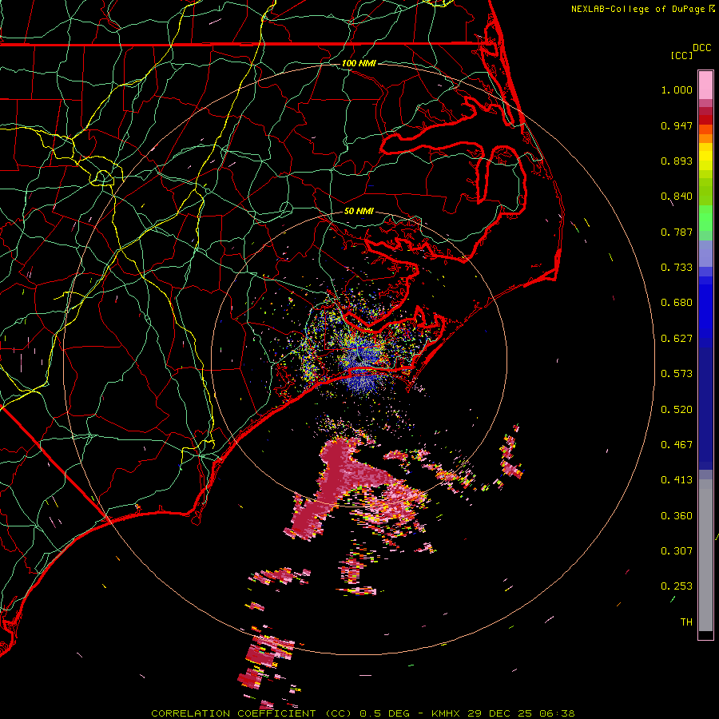Select the 0.307 value on the color scale
This screenshot has height=719, width=719.
[677, 551]
